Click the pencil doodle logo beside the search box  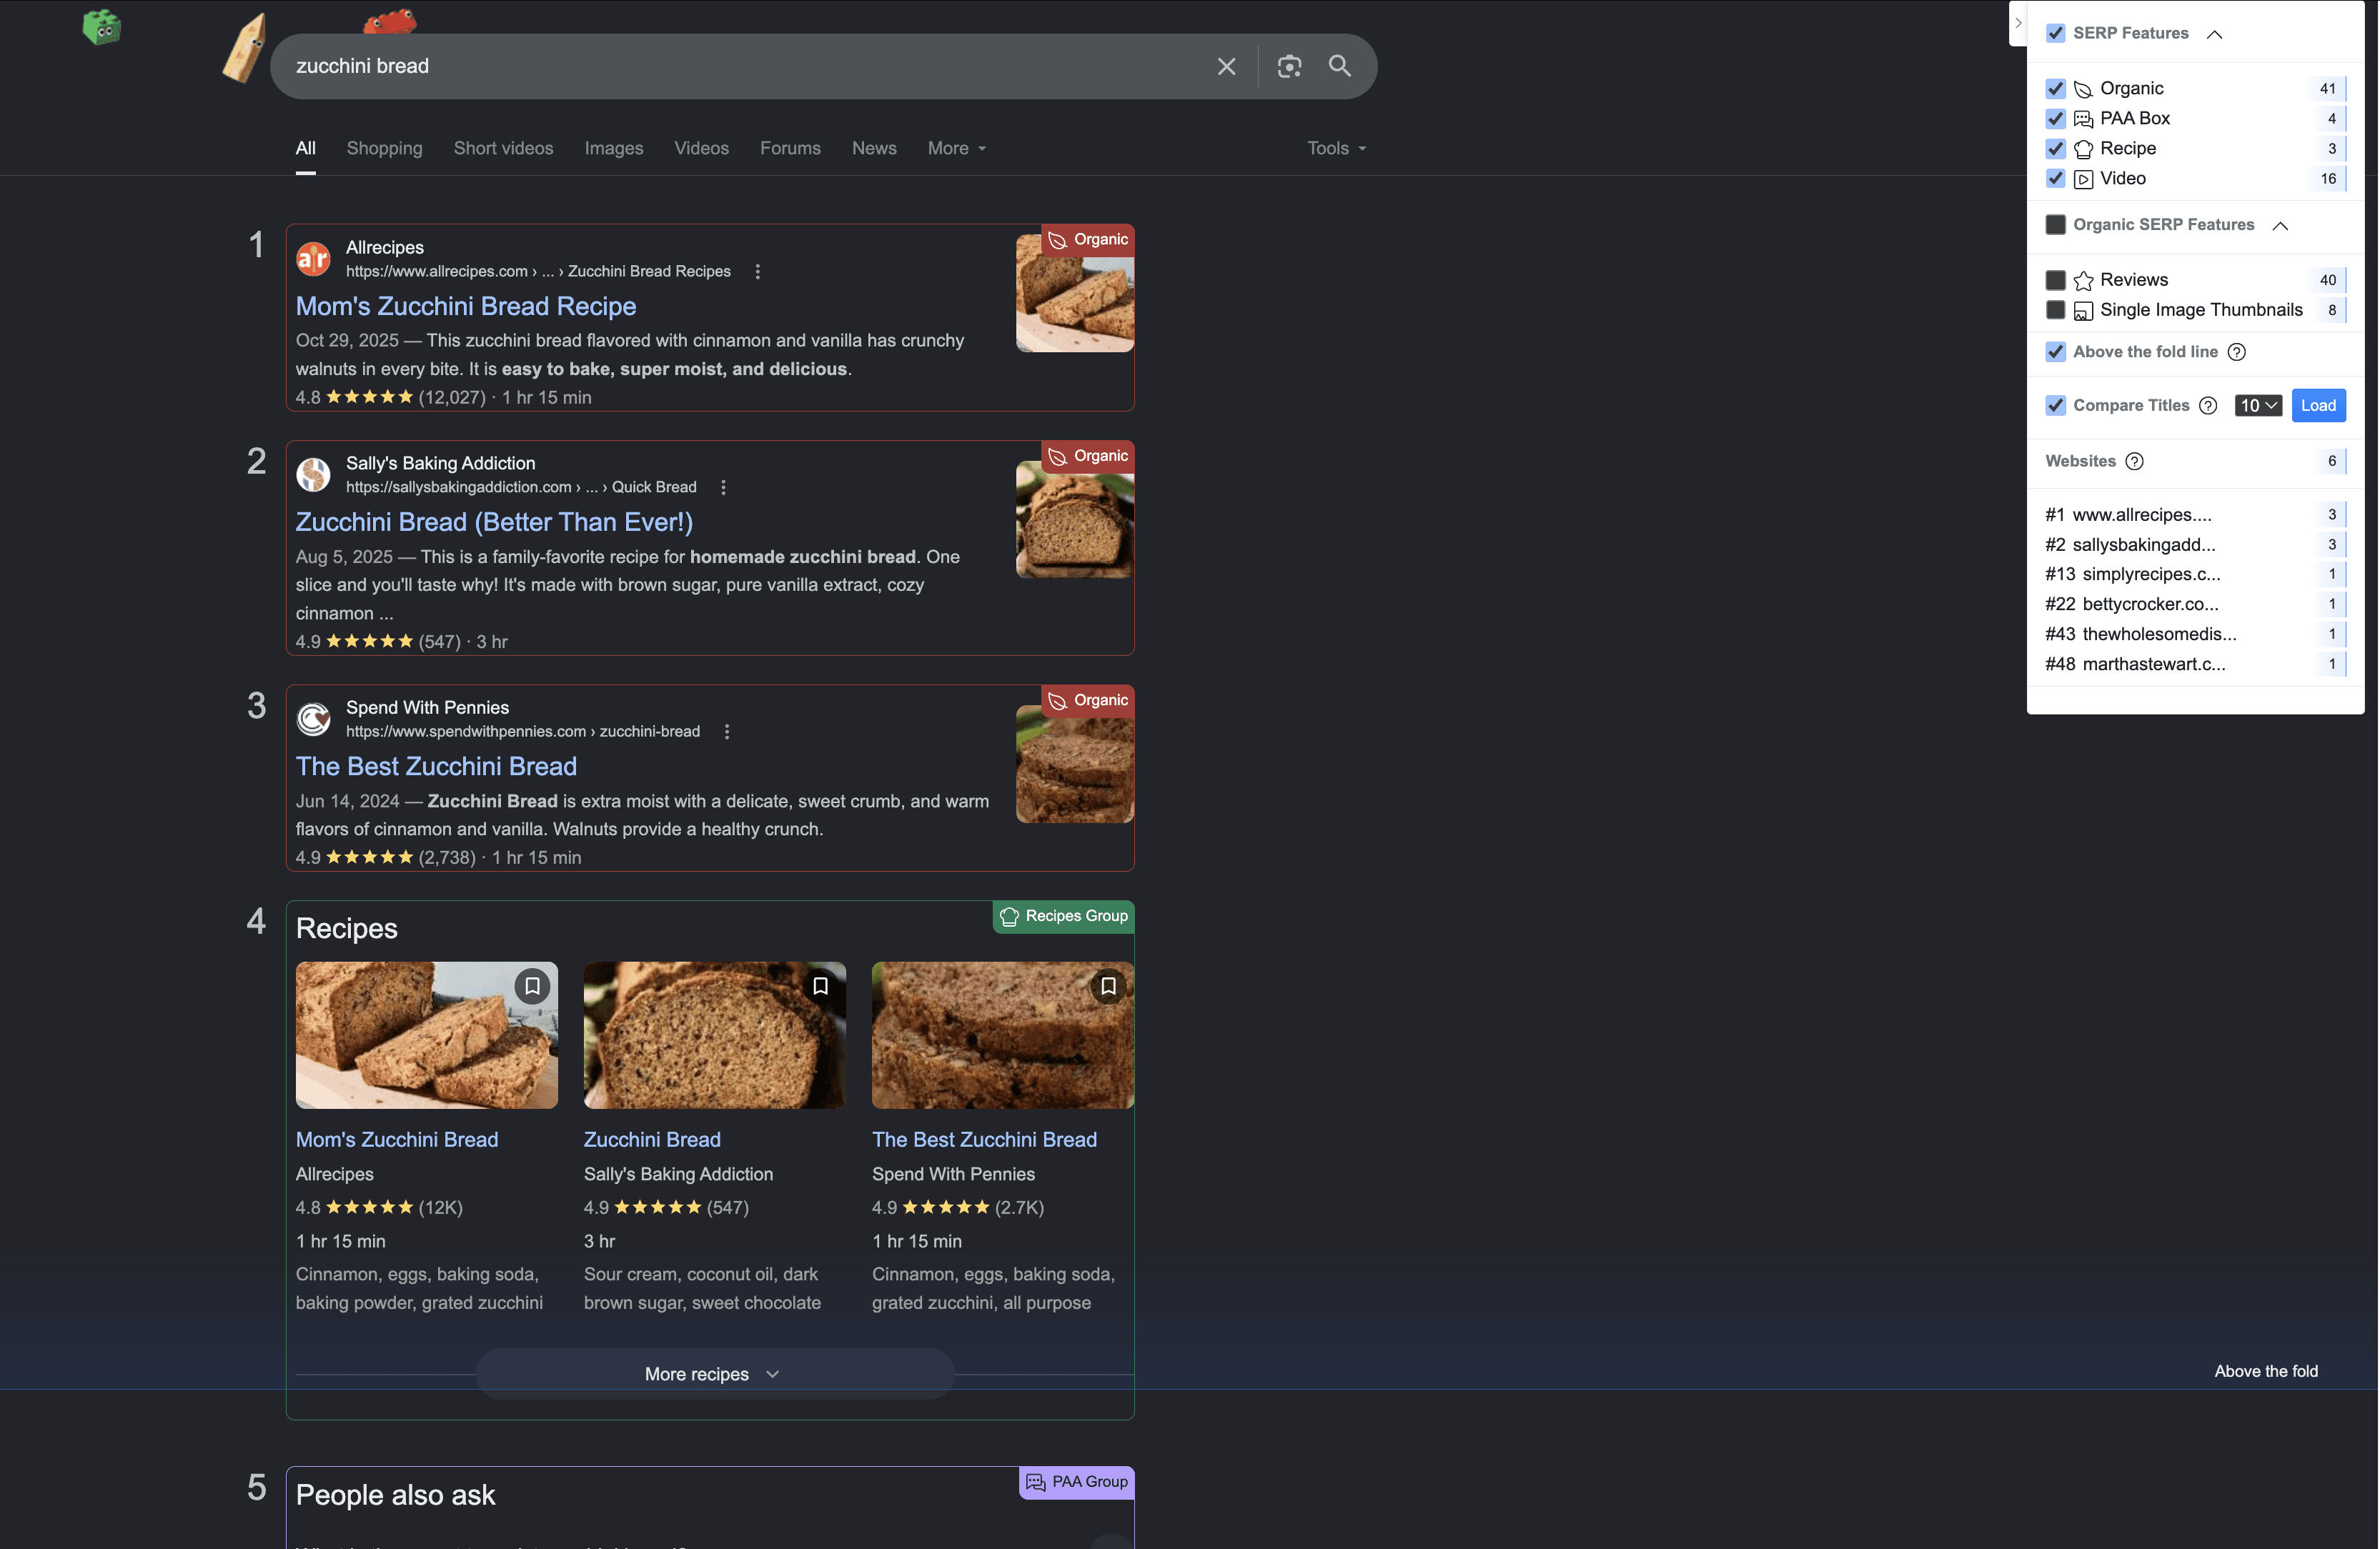[245, 48]
